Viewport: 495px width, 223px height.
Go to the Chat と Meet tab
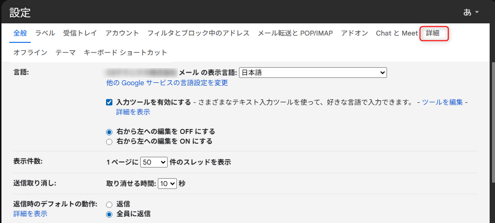(397, 33)
